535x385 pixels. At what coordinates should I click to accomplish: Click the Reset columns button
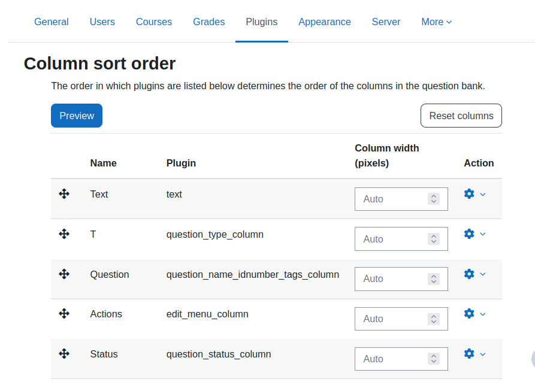[x=461, y=116]
